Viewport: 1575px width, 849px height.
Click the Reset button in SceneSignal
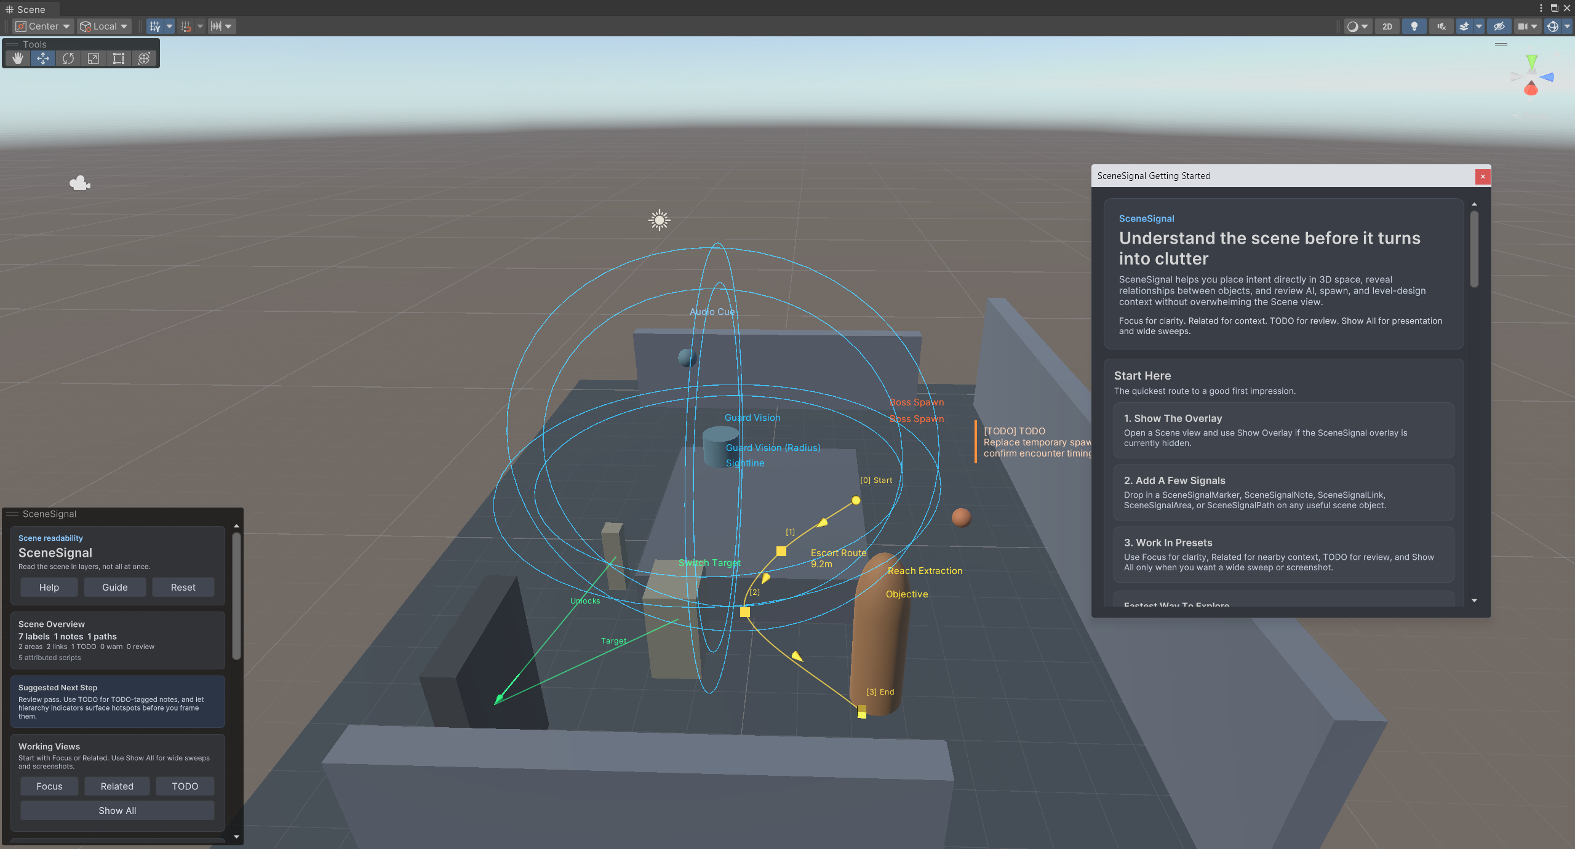tap(183, 587)
